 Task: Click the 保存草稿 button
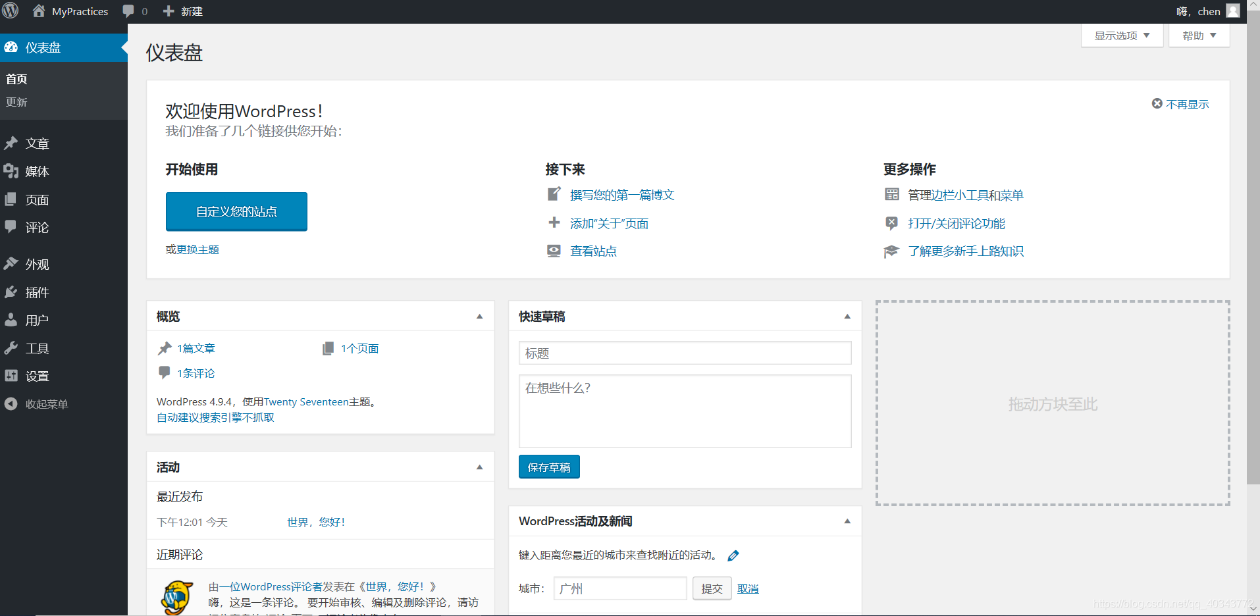click(549, 467)
